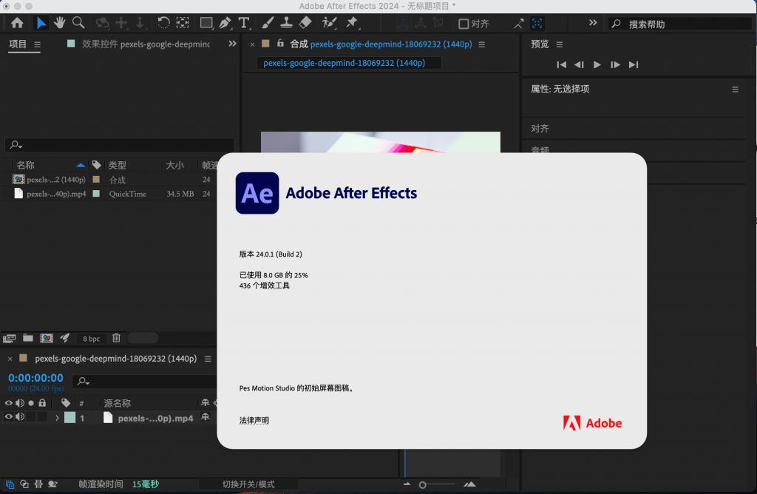Image resolution: width=757 pixels, height=494 pixels.
Task: Select the Hand tool
Action: 59,23
